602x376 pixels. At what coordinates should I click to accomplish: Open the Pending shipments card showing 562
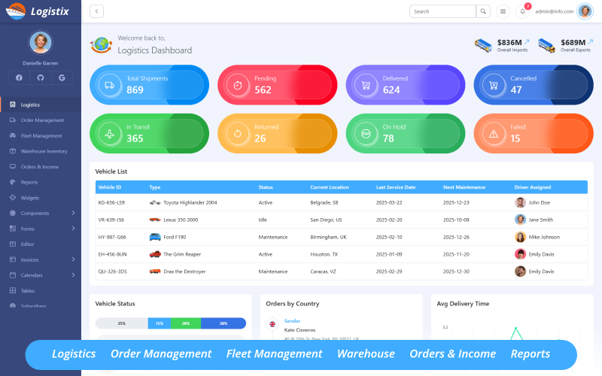[277, 85]
